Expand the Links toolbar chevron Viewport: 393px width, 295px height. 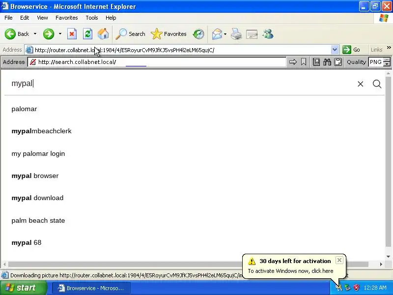click(x=389, y=47)
